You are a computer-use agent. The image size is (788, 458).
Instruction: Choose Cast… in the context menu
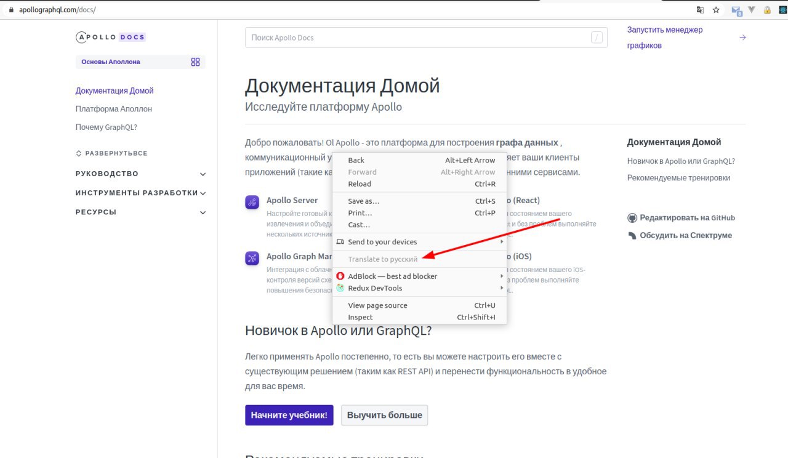(419, 225)
